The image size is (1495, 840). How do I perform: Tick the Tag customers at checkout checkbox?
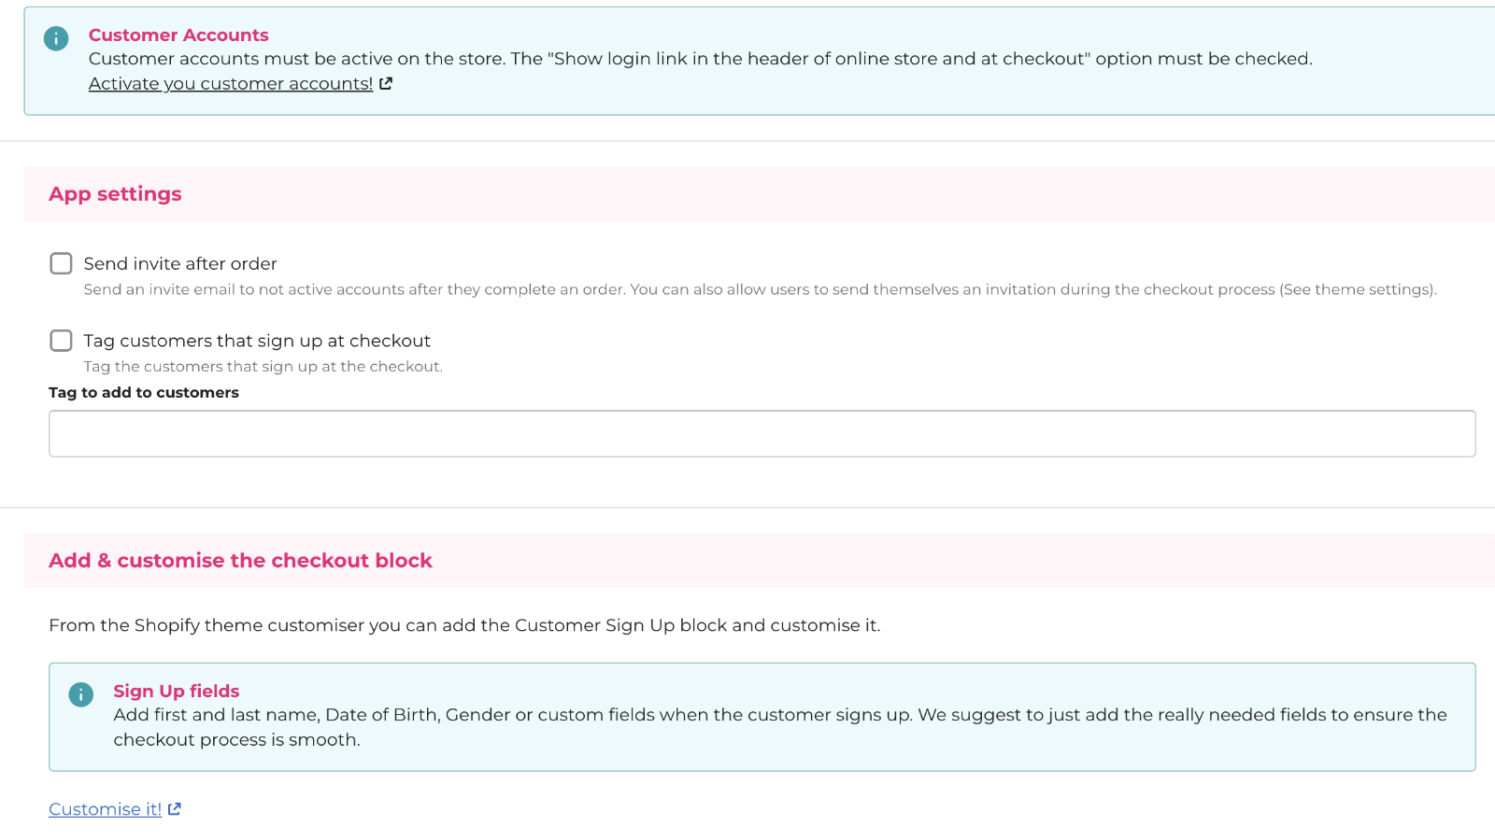[x=61, y=341]
